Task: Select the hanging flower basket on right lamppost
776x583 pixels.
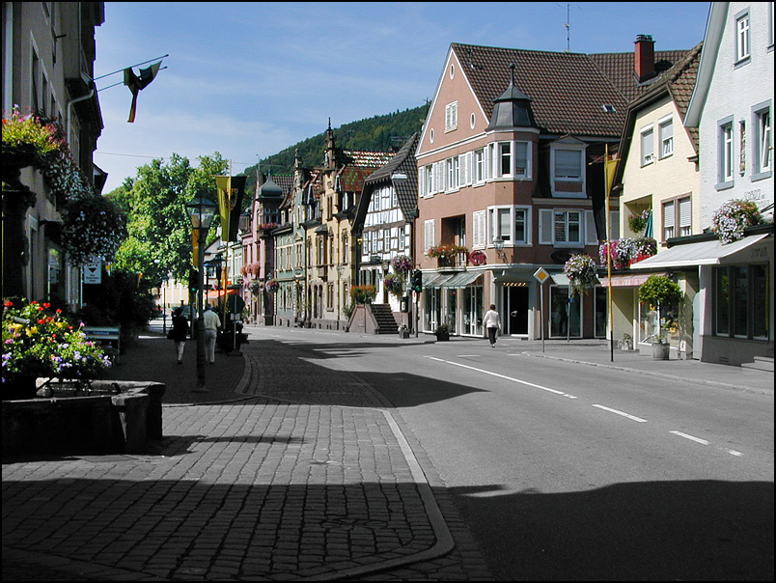Action: (x=581, y=269)
